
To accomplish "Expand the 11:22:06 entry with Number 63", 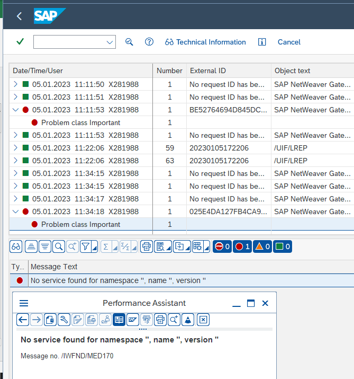I will pyautogui.click(x=16, y=161).
